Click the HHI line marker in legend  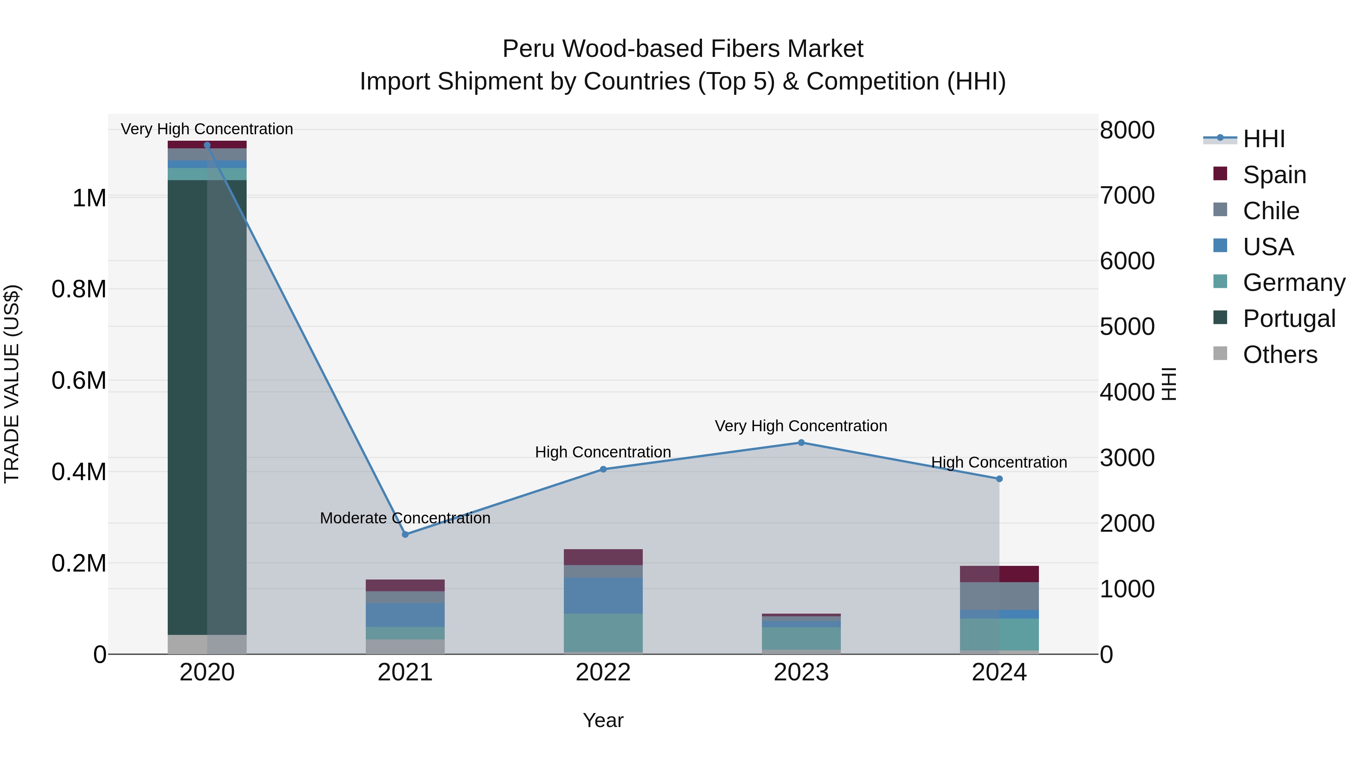[x=1220, y=138]
